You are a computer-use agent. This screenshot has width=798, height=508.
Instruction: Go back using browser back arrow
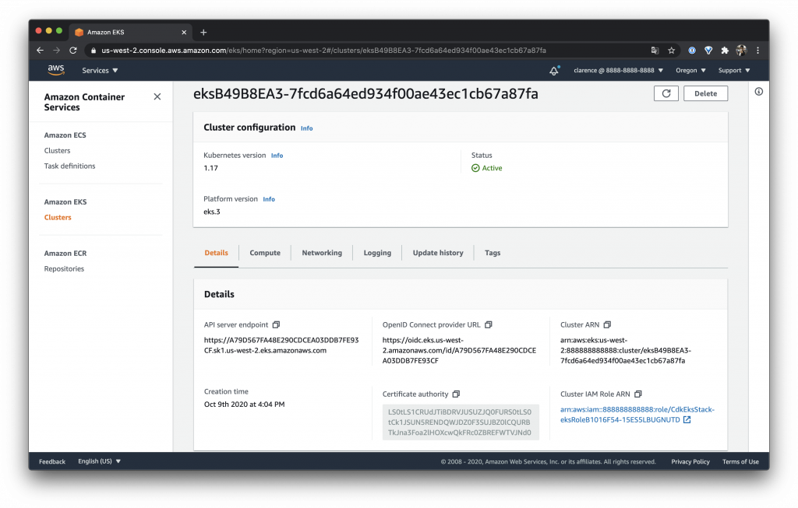coord(41,51)
